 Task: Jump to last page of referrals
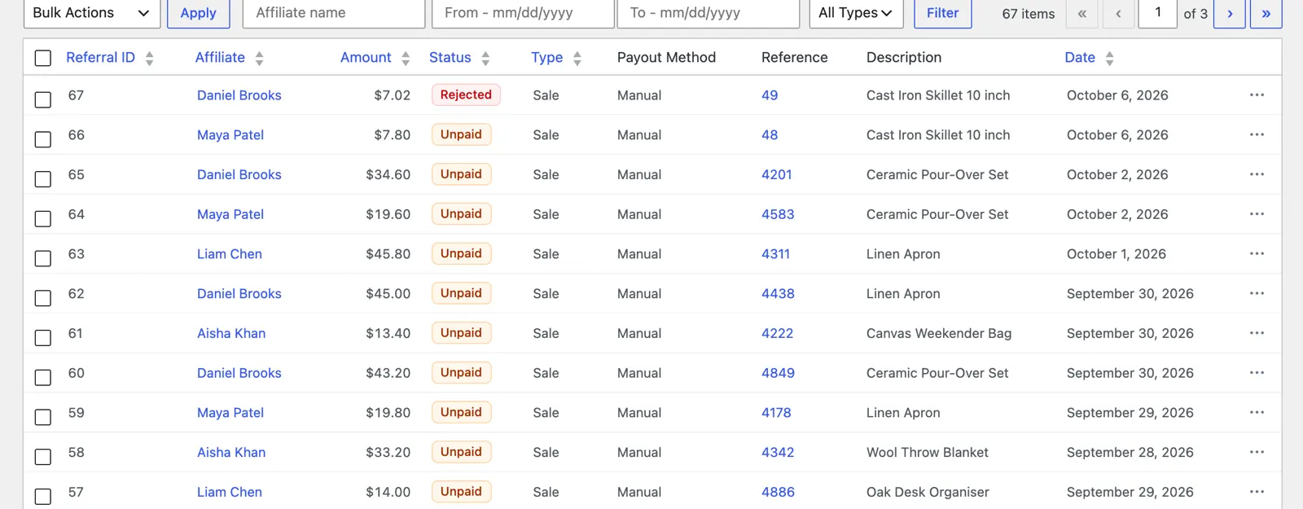[1266, 13]
